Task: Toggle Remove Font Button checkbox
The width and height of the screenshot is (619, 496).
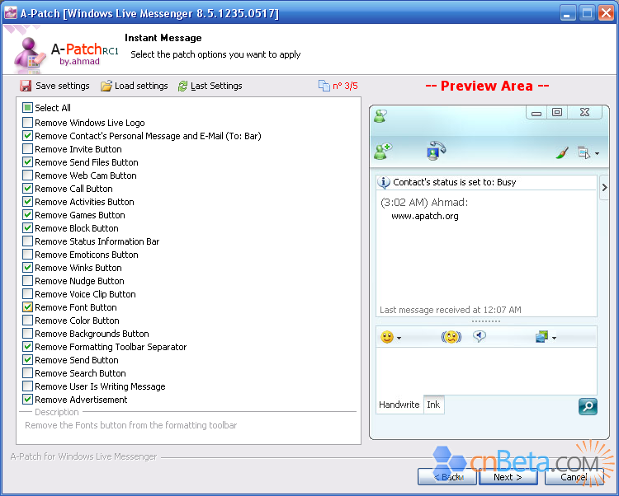Action: click(27, 307)
